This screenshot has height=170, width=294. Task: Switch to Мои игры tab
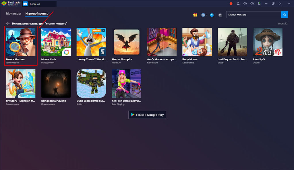[13, 14]
